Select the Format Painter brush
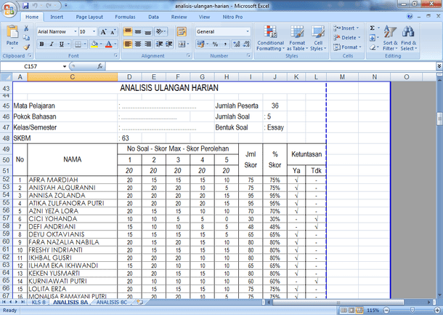The width and height of the screenshot is (443, 315). point(26,47)
